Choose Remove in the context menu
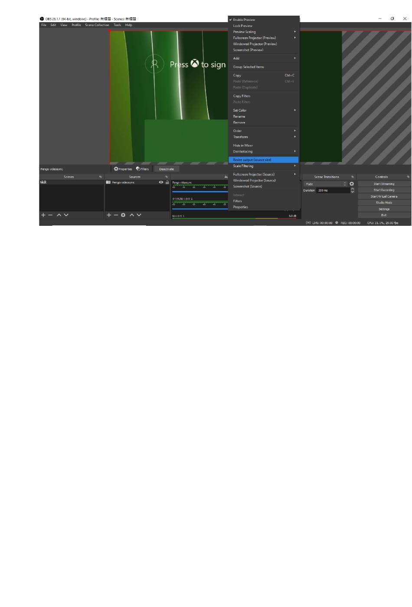 tap(264, 122)
